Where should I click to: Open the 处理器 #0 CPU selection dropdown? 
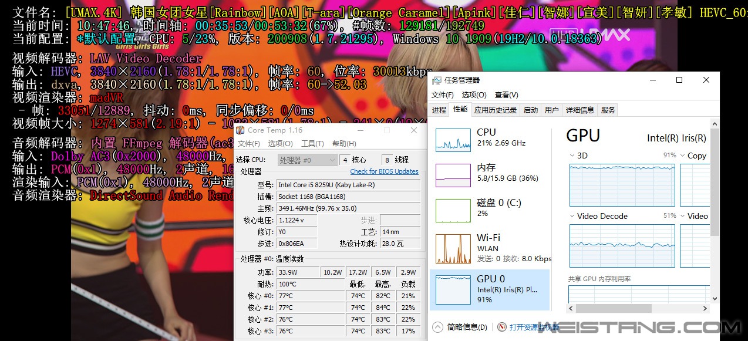coord(307,160)
